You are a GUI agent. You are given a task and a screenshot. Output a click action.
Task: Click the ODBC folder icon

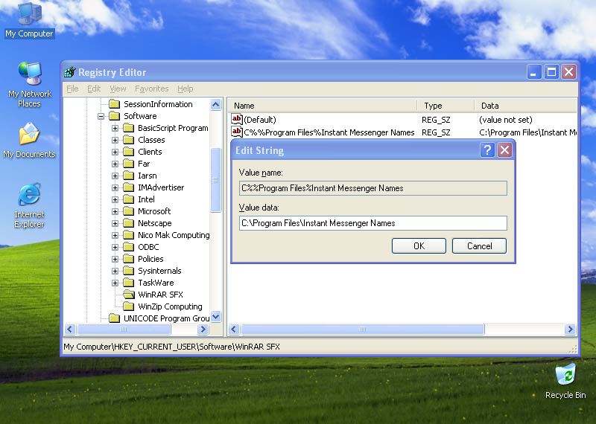click(128, 247)
